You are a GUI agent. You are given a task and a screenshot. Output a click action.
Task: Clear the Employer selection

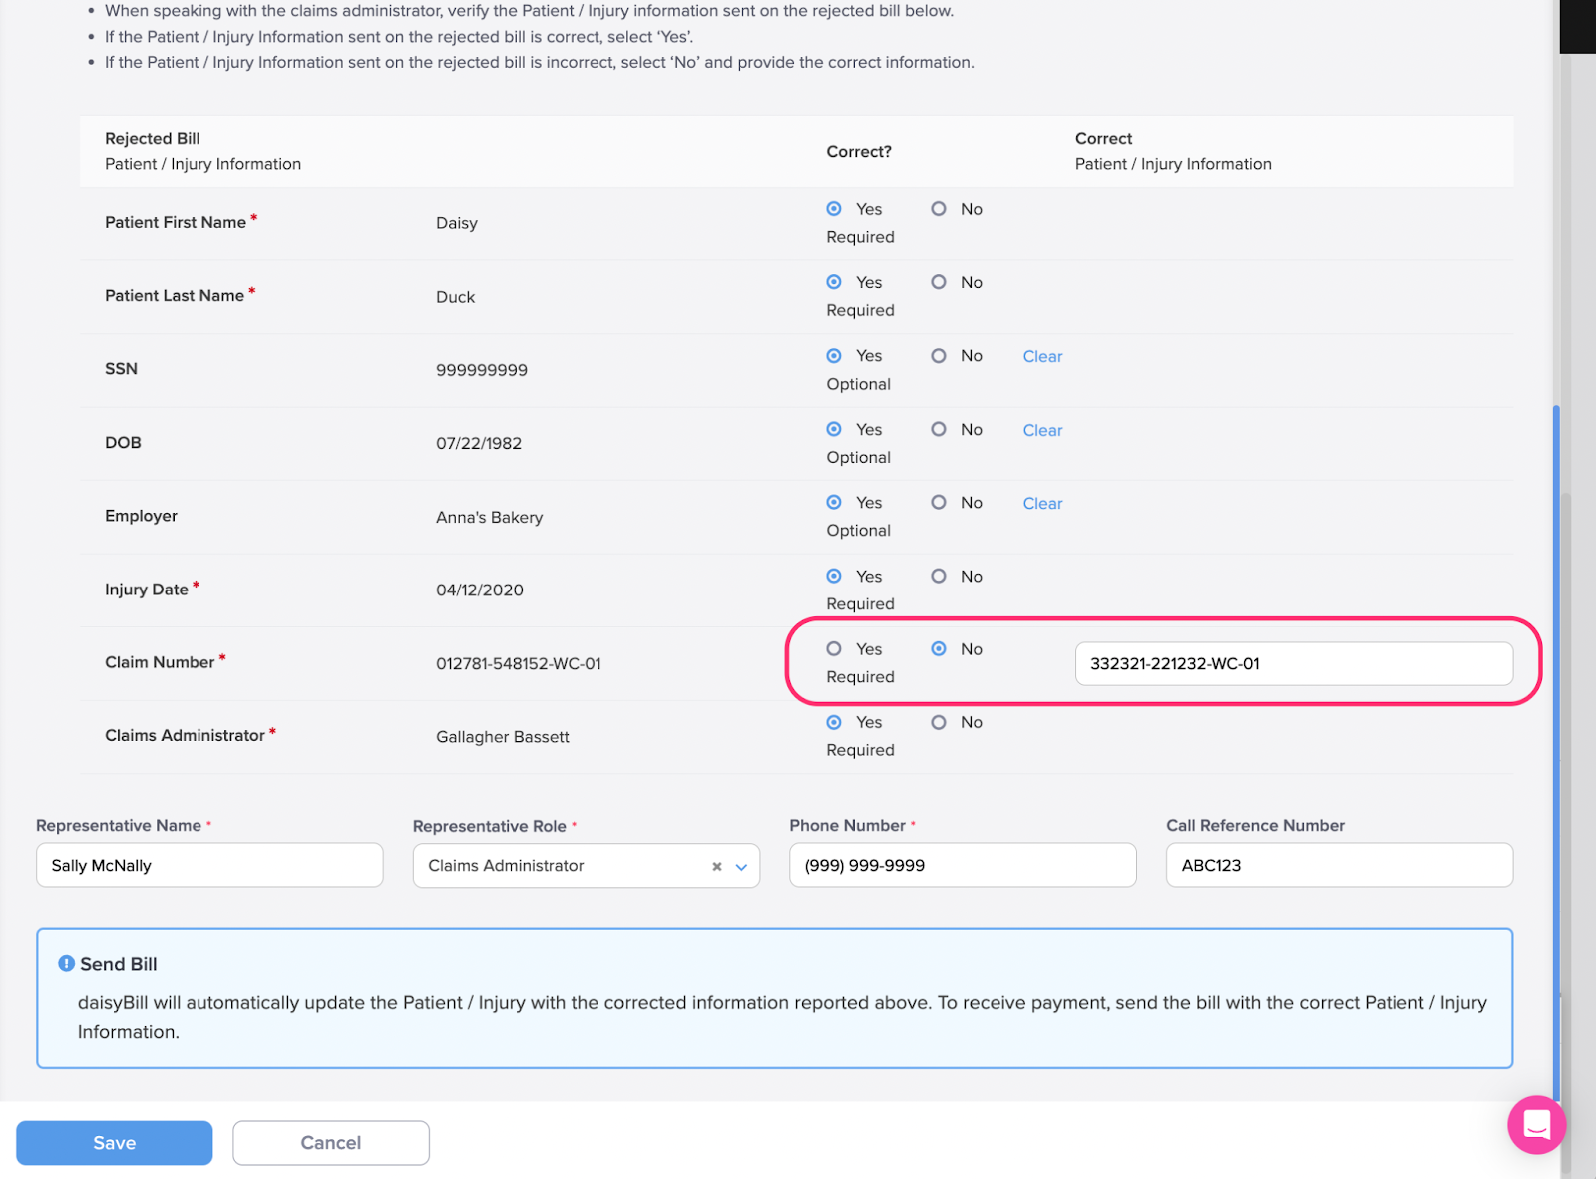(x=1042, y=504)
